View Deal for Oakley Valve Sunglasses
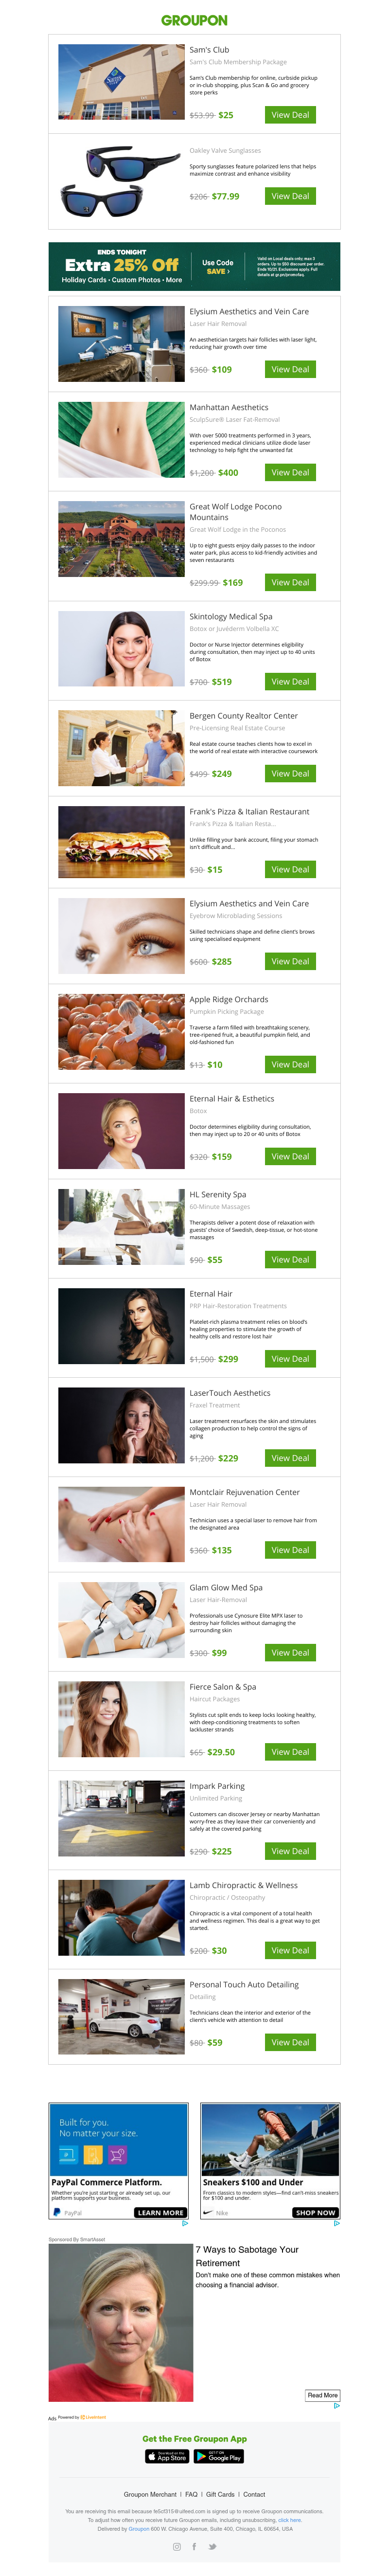389x2576 pixels. click(x=290, y=196)
